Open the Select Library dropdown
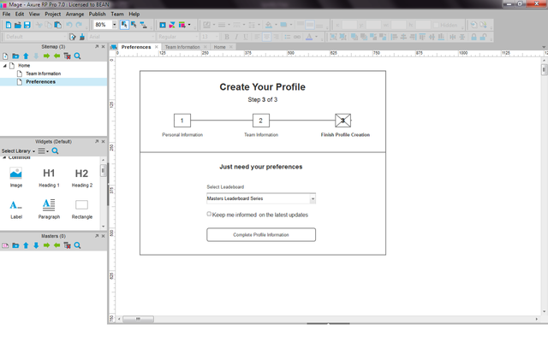This screenshot has height=342, width=548. (x=18, y=151)
